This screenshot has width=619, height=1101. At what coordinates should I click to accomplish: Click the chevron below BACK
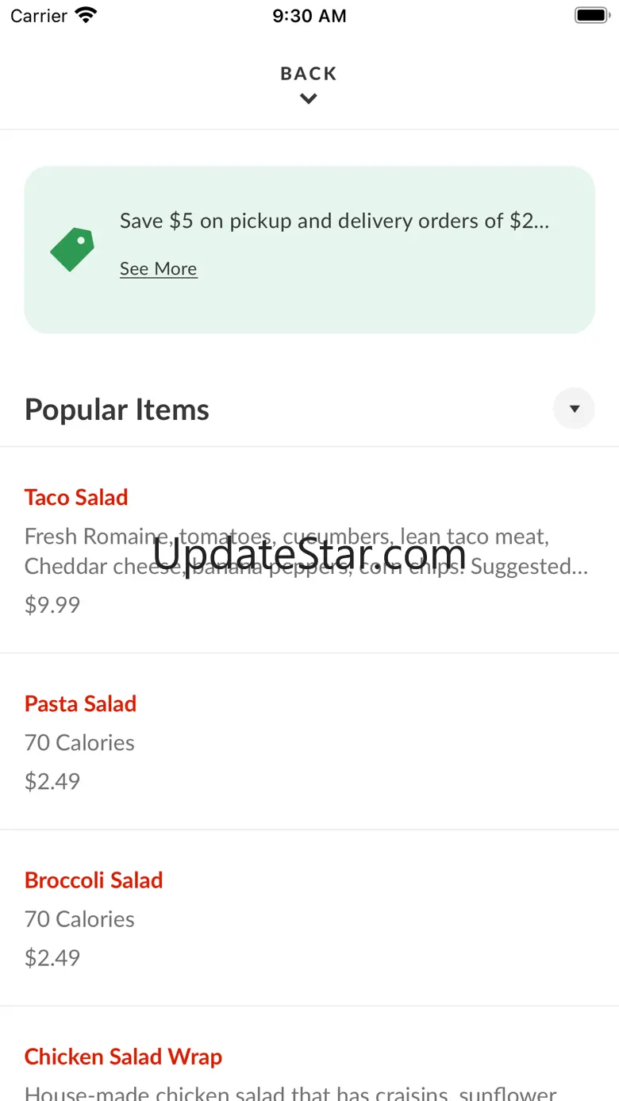pyautogui.click(x=309, y=99)
